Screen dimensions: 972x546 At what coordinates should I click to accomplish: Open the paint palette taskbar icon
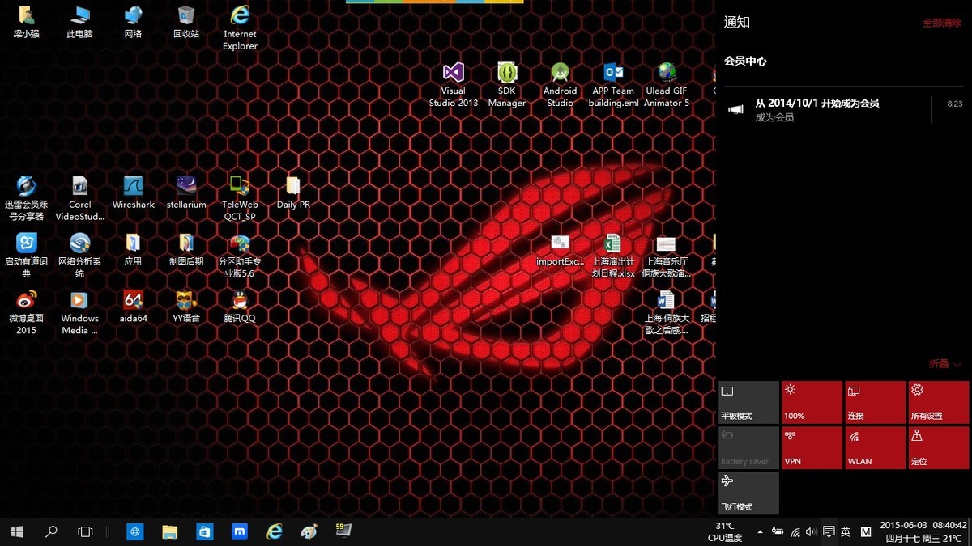click(x=309, y=531)
